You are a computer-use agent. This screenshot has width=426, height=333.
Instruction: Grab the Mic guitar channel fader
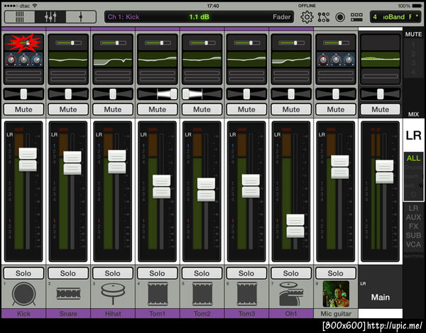click(x=340, y=167)
